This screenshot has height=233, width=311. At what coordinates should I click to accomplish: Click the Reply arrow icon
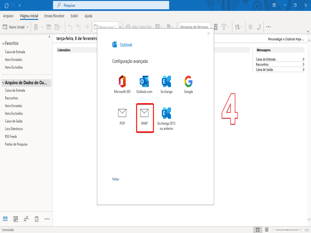coord(70,27)
